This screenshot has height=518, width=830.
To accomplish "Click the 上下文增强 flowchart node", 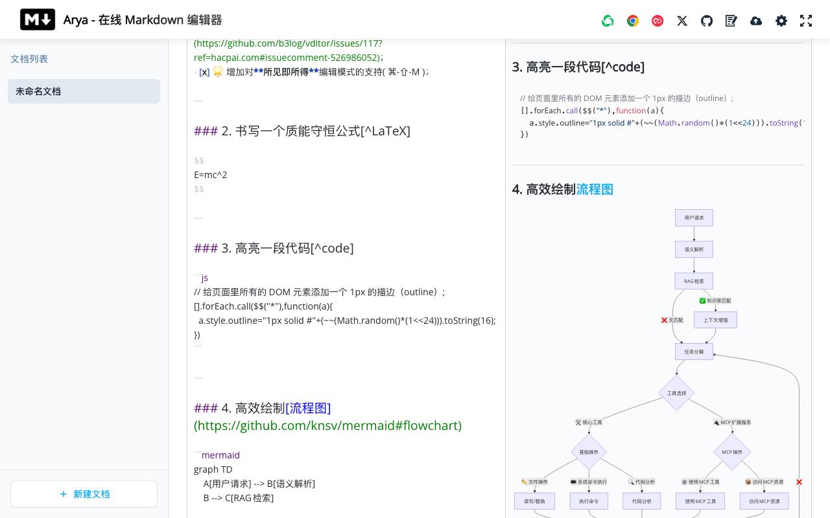I will pyautogui.click(x=716, y=320).
